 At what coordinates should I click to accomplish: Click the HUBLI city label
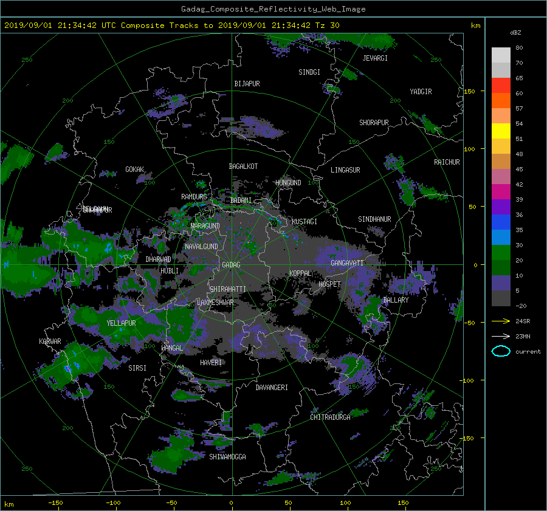coord(170,271)
